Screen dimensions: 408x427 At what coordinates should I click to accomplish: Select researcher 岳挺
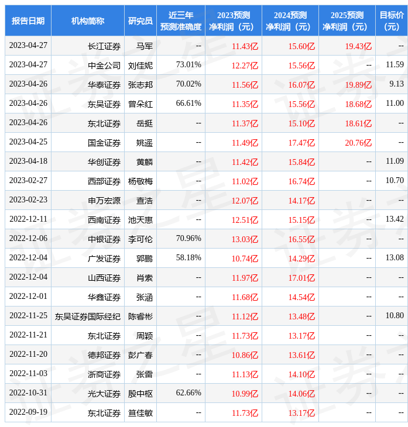(x=145, y=123)
